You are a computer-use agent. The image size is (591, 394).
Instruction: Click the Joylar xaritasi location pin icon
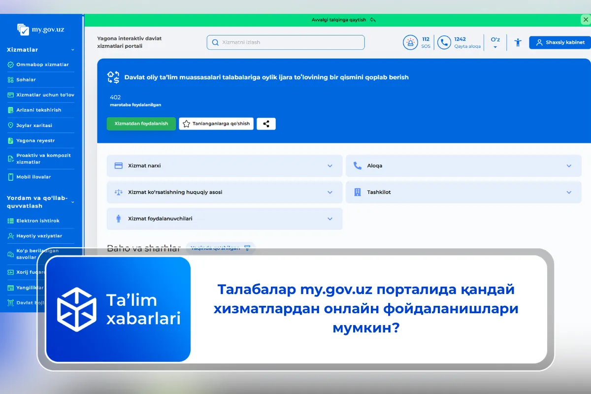pos(11,125)
